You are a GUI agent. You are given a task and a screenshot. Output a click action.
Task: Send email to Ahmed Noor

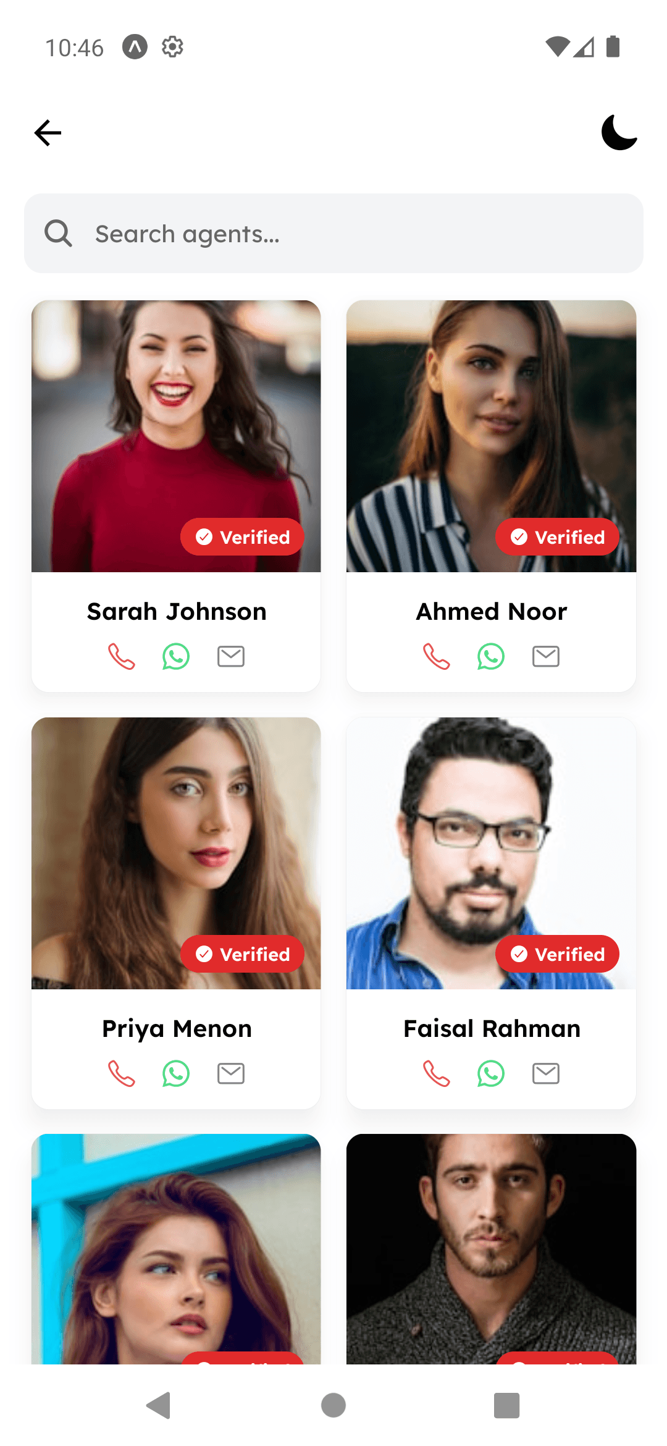(546, 656)
